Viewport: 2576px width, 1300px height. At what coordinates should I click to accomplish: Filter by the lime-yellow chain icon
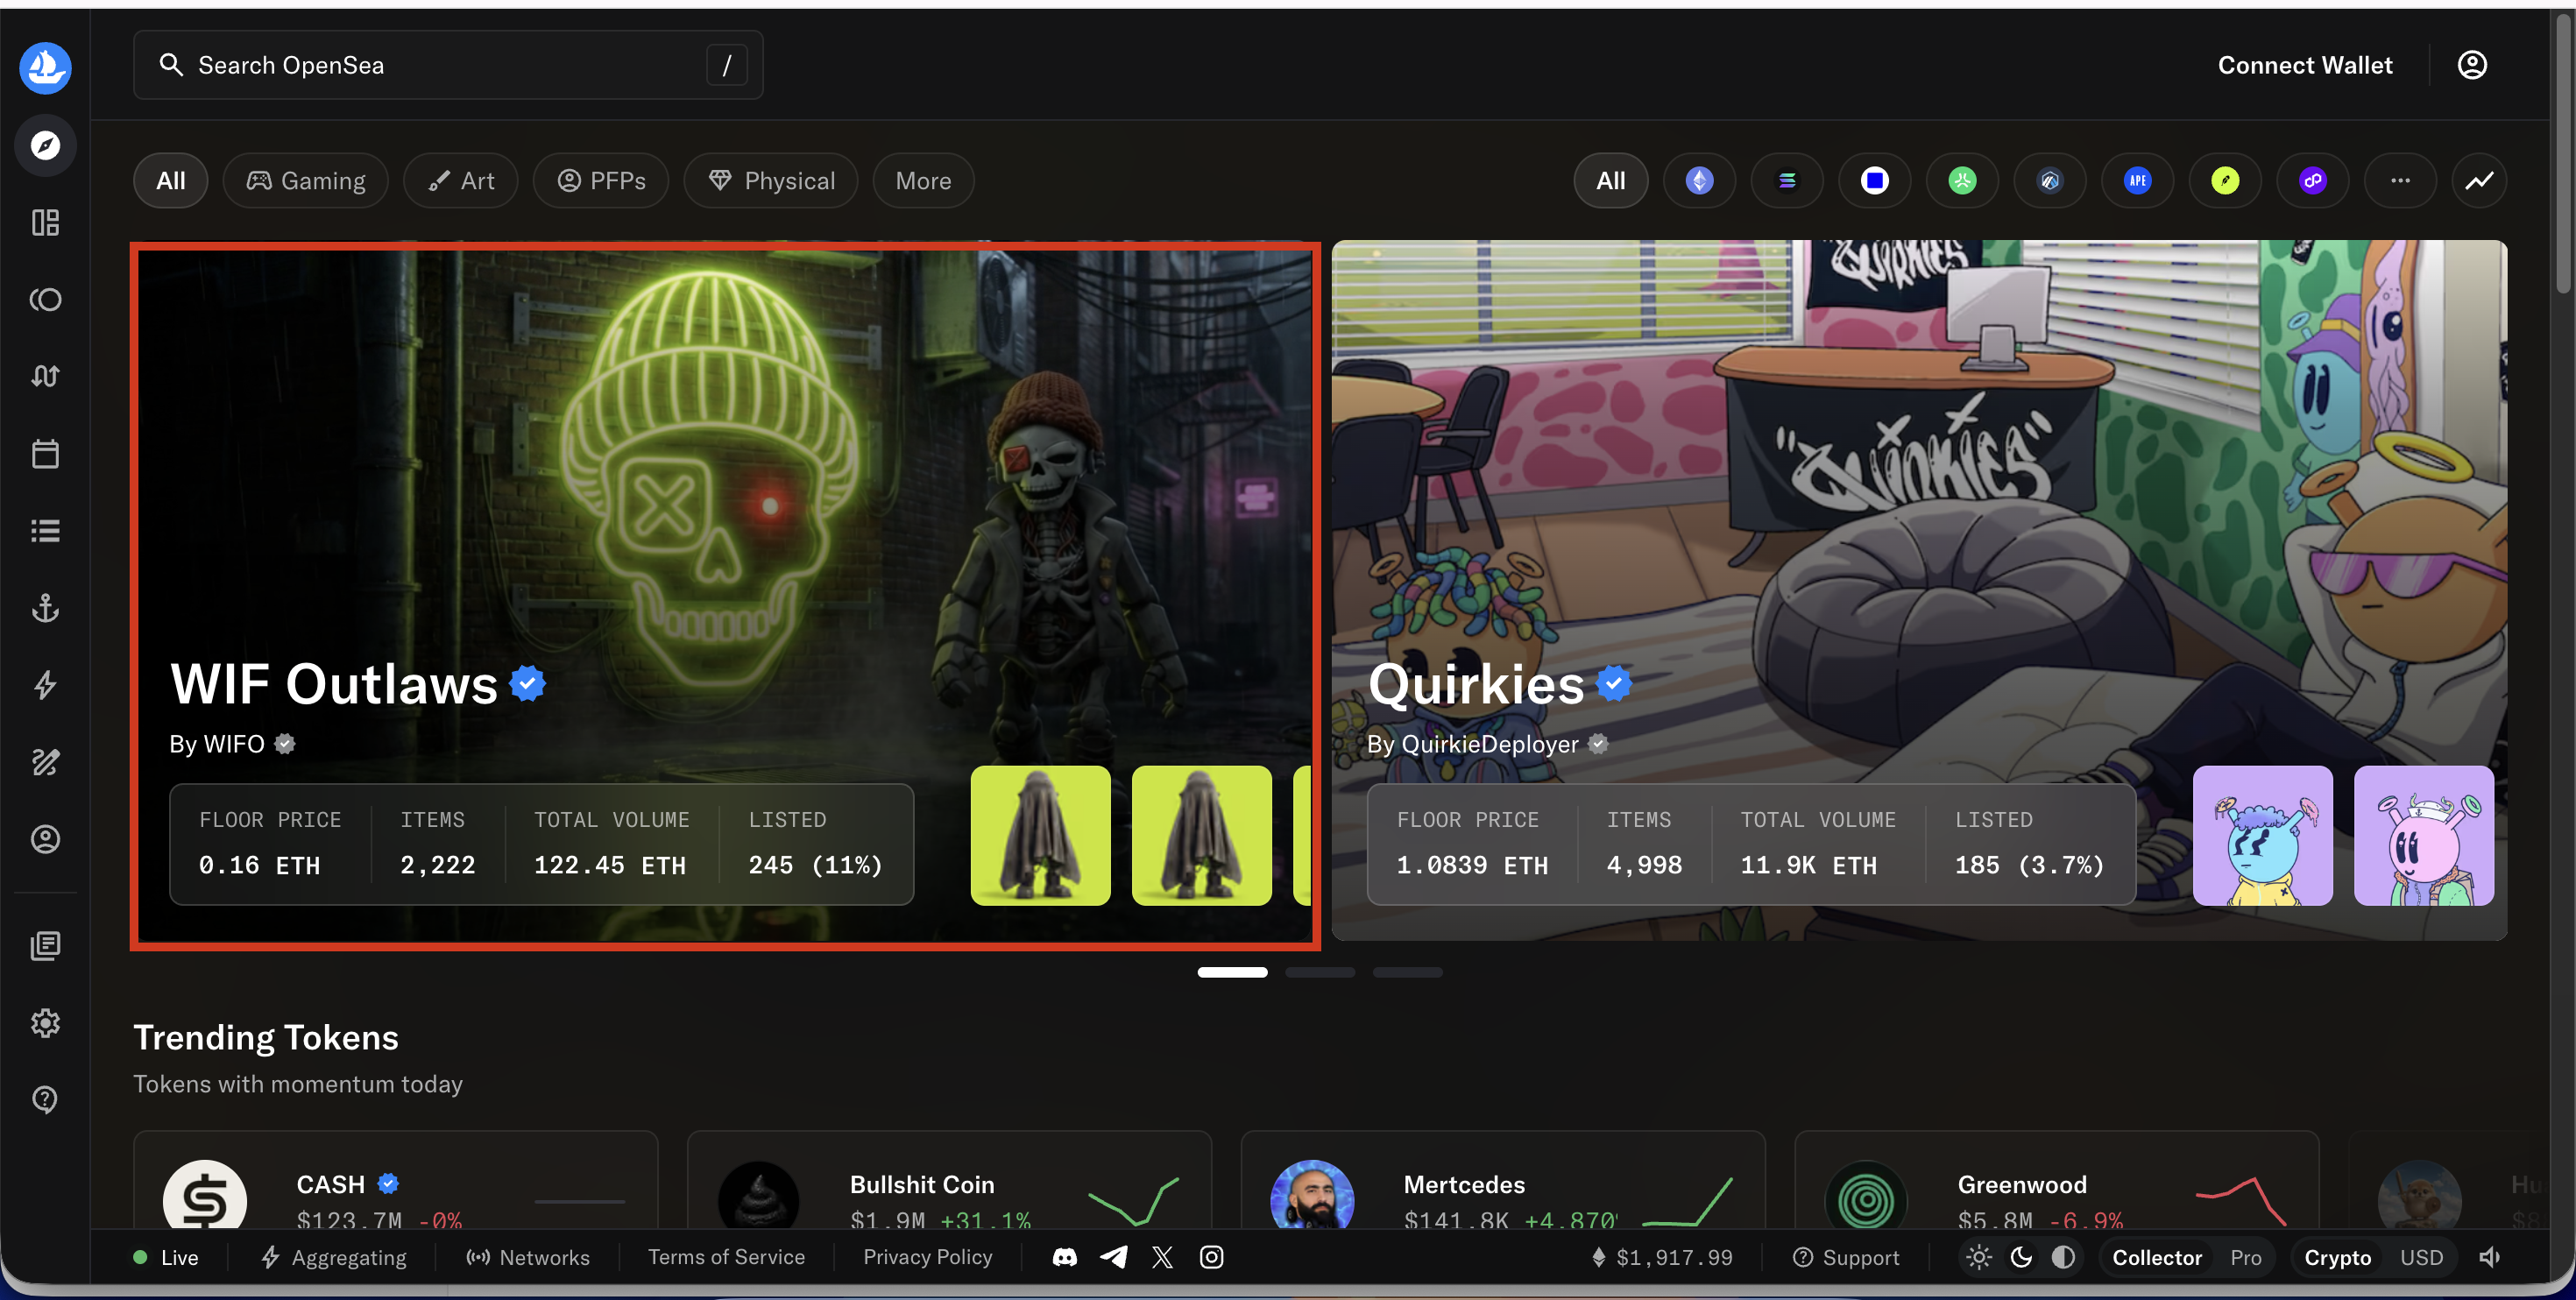[x=2225, y=181]
